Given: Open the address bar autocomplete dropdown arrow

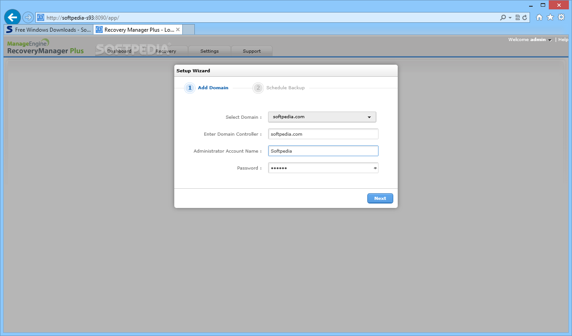Looking at the screenshot, I should tap(510, 18).
